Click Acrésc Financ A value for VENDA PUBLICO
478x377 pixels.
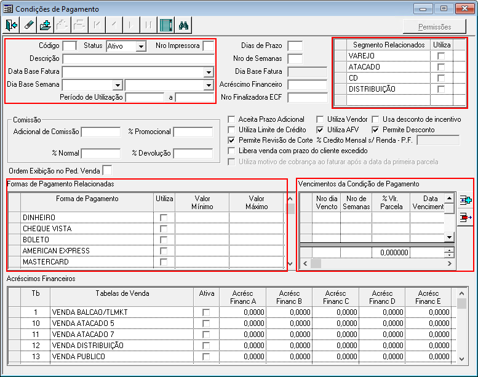tap(242, 357)
